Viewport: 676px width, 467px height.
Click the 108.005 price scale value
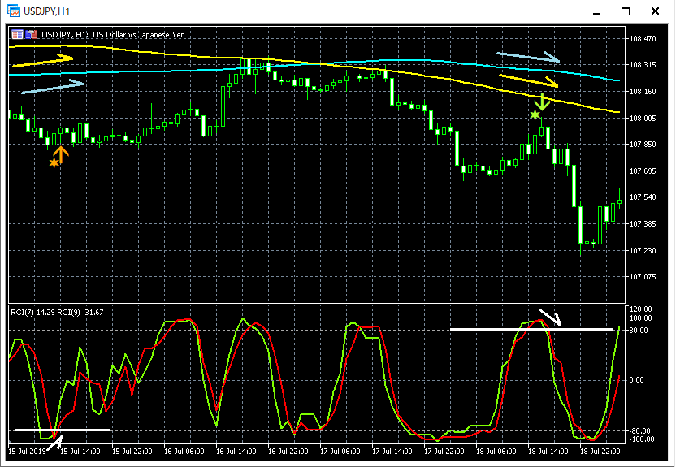(x=643, y=118)
